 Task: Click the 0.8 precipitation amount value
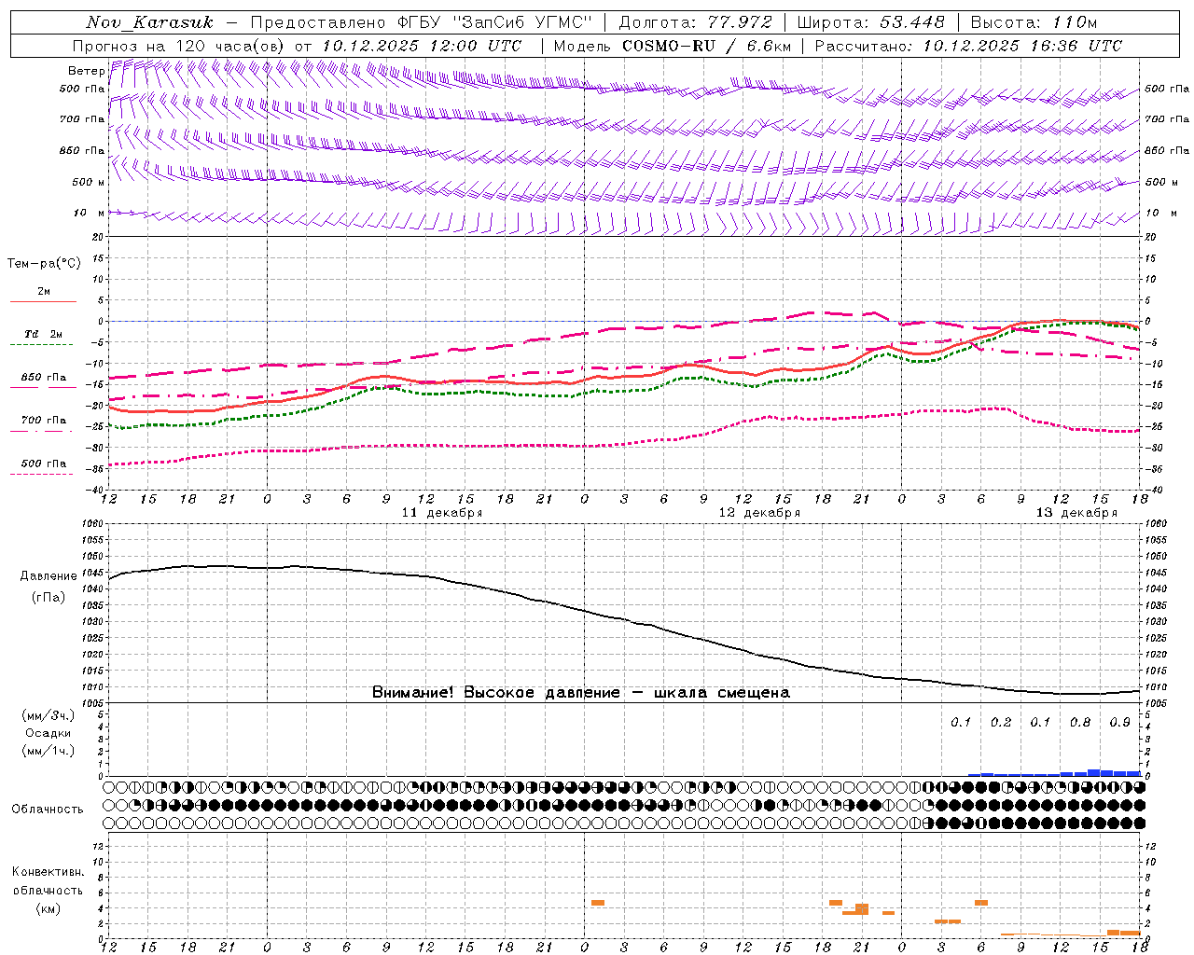point(1080,722)
